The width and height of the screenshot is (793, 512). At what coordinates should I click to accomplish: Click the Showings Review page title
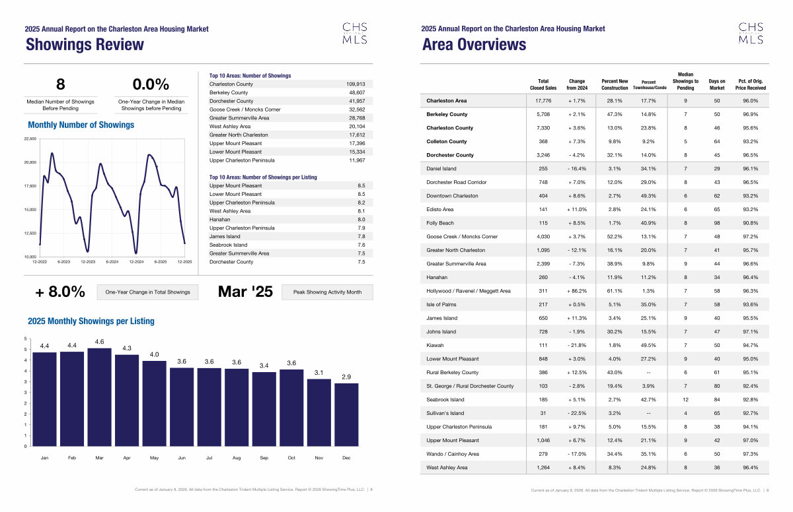pos(85,45)
